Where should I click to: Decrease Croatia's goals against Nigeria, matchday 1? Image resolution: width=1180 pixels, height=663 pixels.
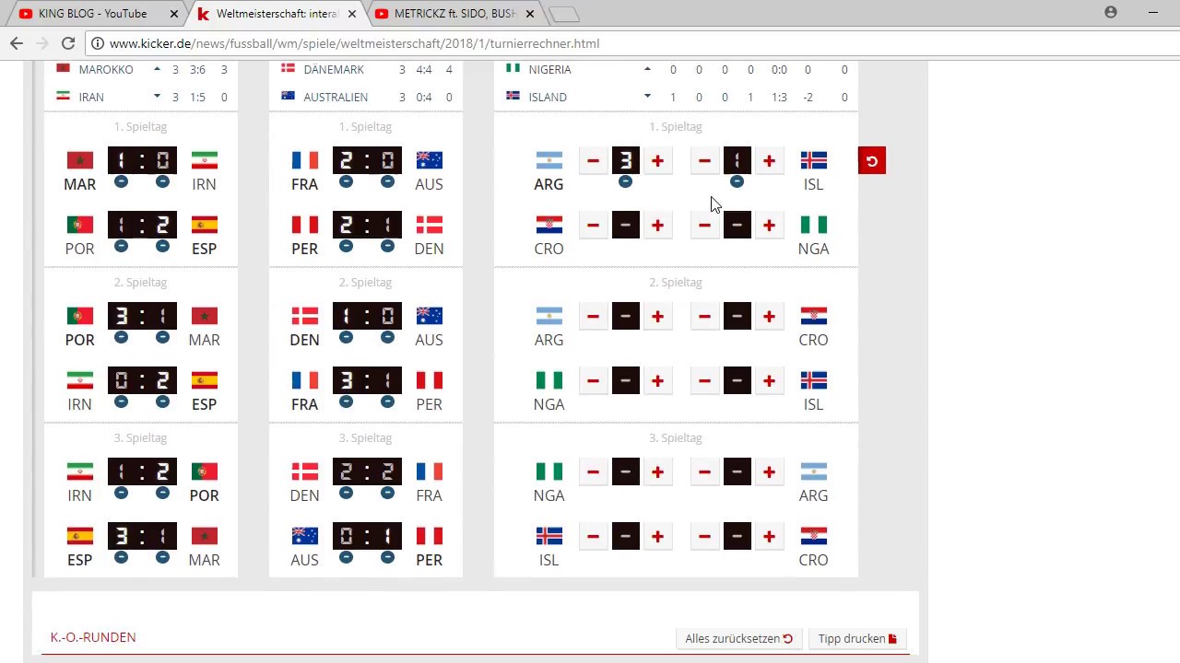(x=593, y=225)
